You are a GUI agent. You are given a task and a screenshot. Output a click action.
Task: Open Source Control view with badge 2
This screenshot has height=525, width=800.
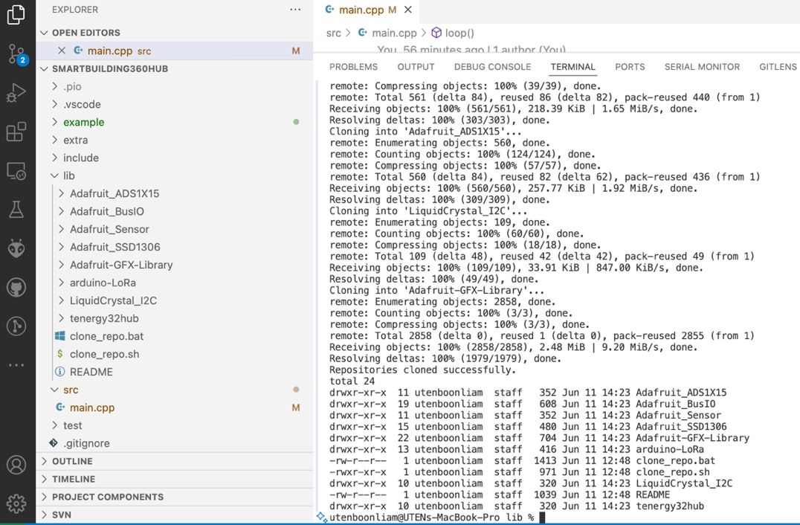click(16, 54)
